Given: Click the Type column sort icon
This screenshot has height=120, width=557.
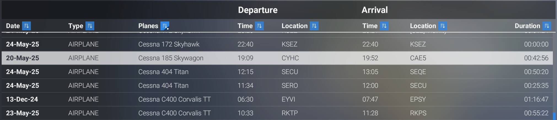Looking at the screenshot, I should pyautogui.click(x=90, y=26).
